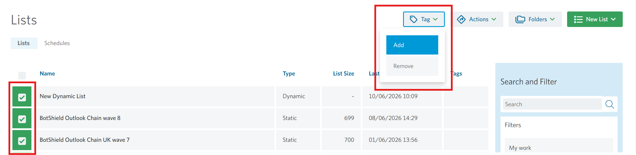
Task: Click the date 08/06/2026 14:29
Action: pyautogui.click(x=393, y=118)
